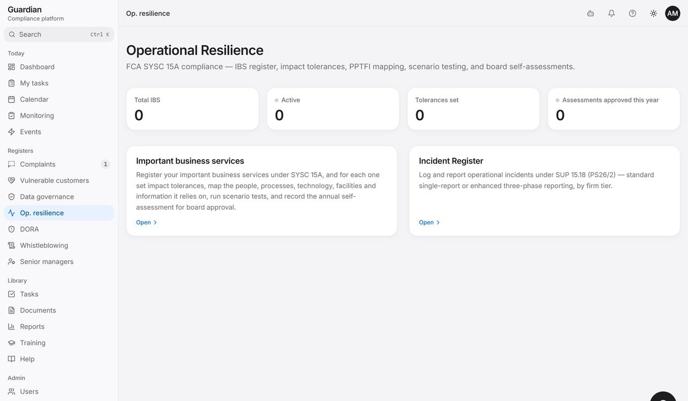Click the Complaints register icon
Screen dimensions: 688x401
[11, 164]
